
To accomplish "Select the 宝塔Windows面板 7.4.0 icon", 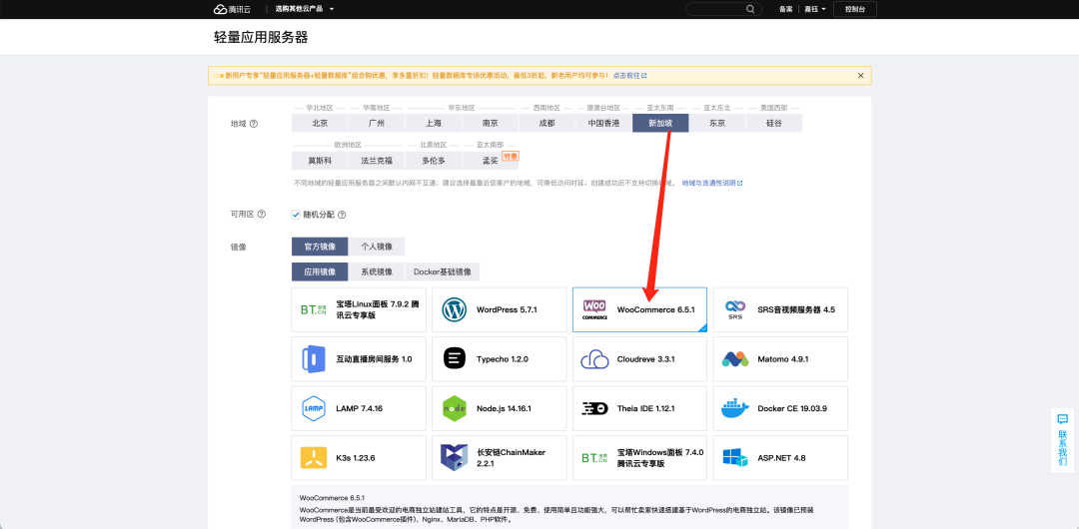I will click(x=594, y=457).
